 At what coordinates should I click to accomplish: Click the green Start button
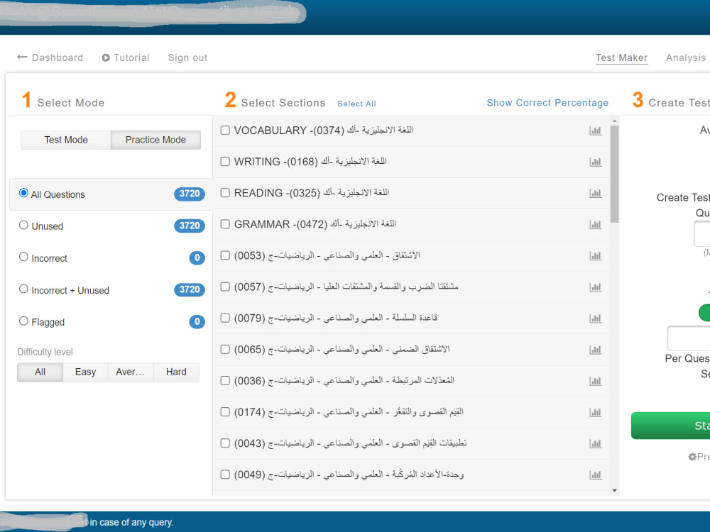coord(671,426)
